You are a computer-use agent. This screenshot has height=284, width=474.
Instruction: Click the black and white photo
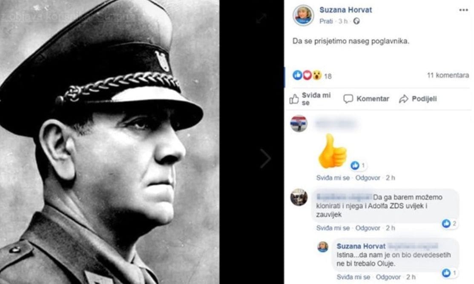tap(109, 142)
